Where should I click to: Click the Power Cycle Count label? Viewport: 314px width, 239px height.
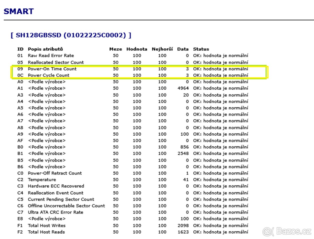click(x=48, y=75)
